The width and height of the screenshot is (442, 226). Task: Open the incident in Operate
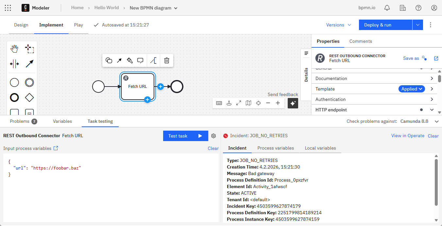408,136
